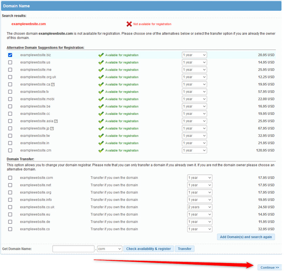
Task: Open the TLD dropdown showing com
Action: pos(110,249)
